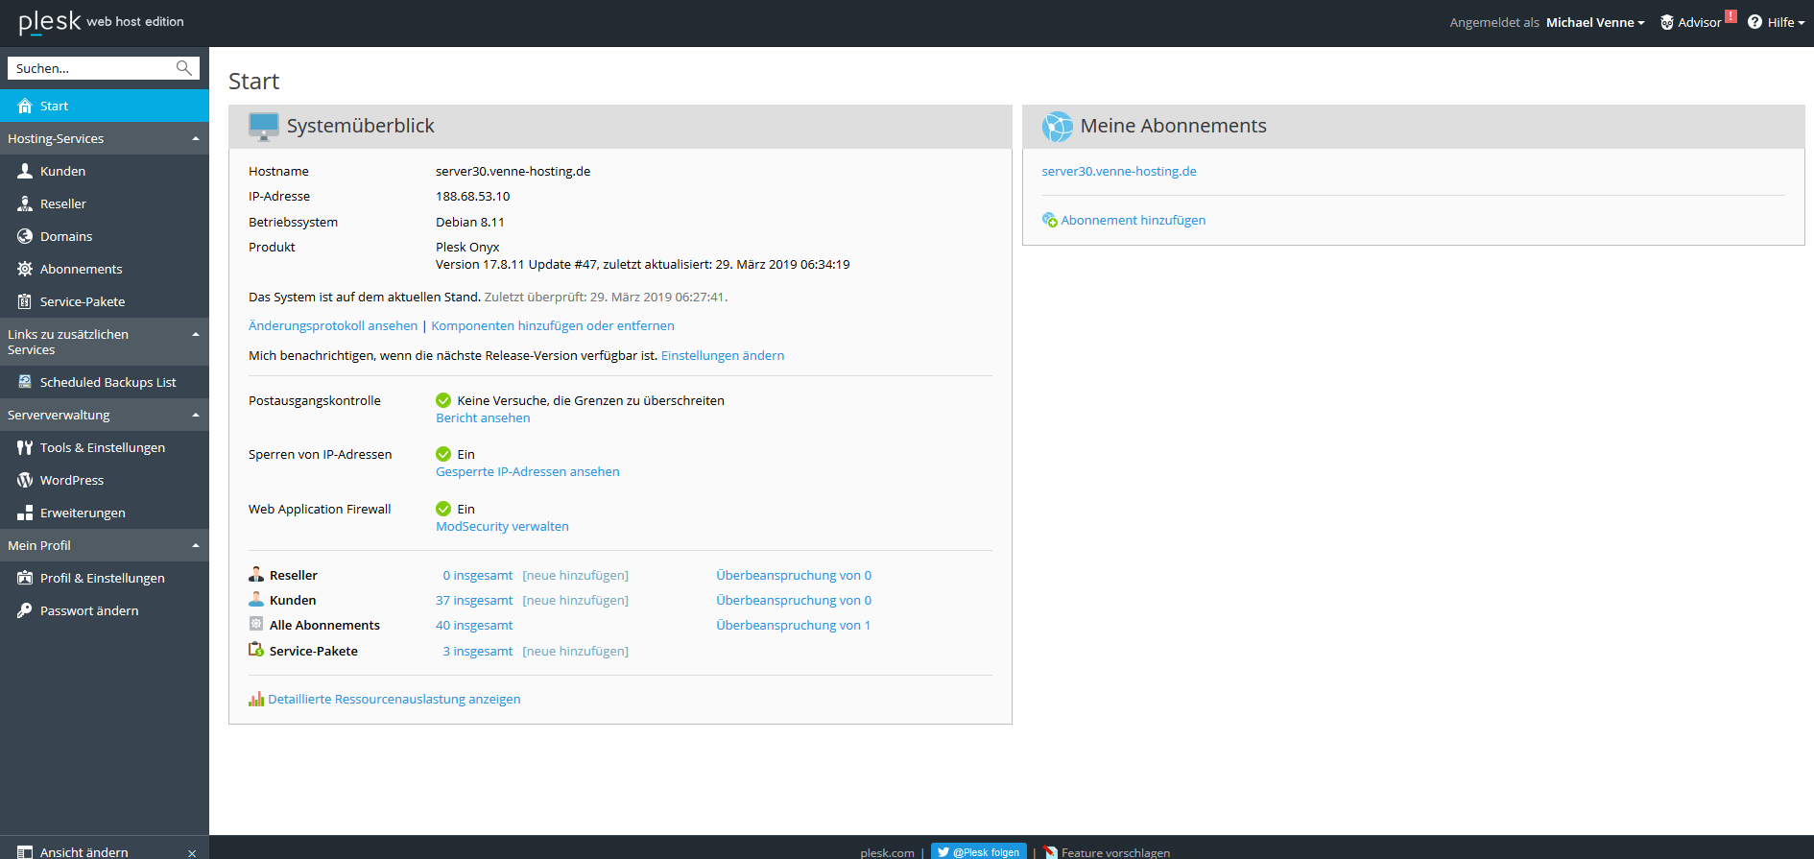Click 3 insgesamt Service-Pakete link
The width and height of the screenshot is (1814, 859).
[x=478, y=651]
